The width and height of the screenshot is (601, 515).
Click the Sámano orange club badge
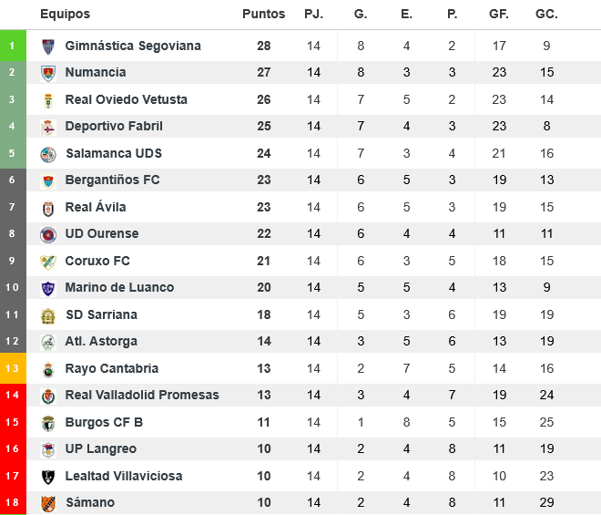pyautogui.click(x=48, y=503)
